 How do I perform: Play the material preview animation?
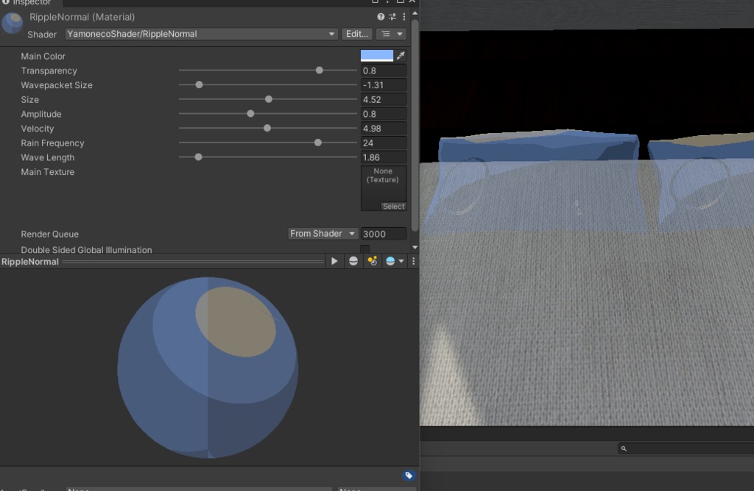(334, 261)
